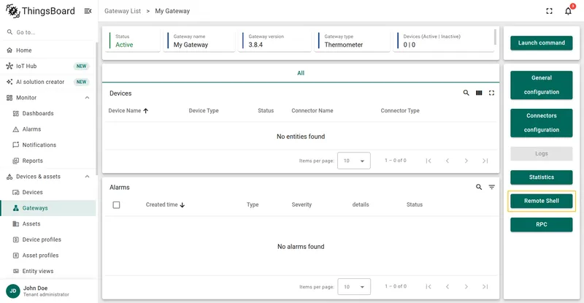This screenshot has width=584, height=303.
Task: Click the Devices sidebar icon
Action: [15, 192]
